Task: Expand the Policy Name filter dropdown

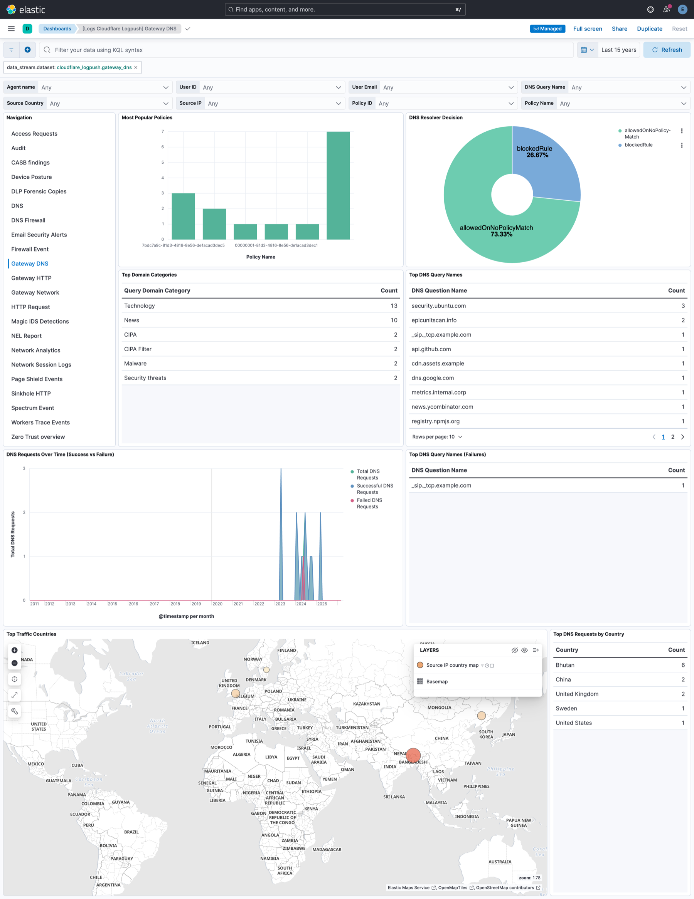Action: tap(623, 103)
